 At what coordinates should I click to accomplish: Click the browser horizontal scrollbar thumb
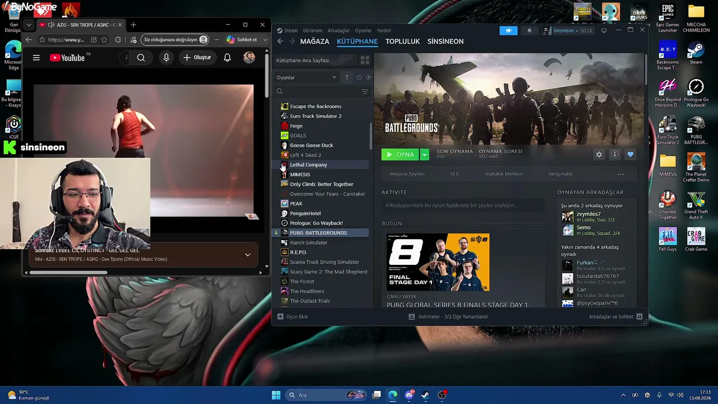click(68, 273)
